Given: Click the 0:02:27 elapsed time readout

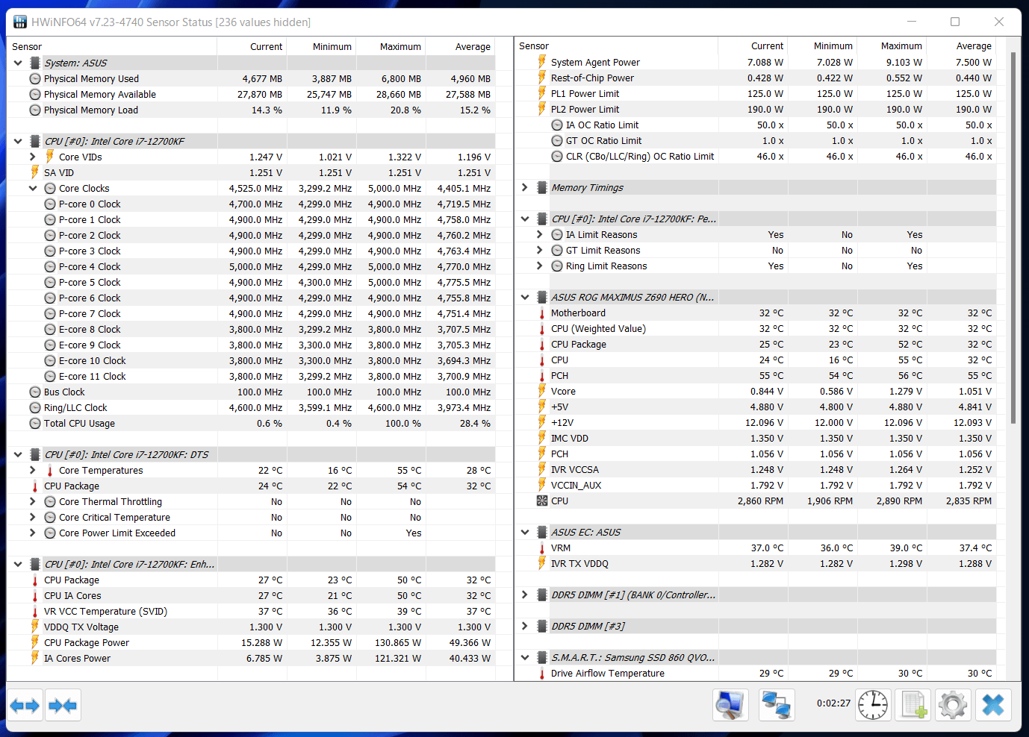Looking at the screenshot, I should click(x=833, y=703).
